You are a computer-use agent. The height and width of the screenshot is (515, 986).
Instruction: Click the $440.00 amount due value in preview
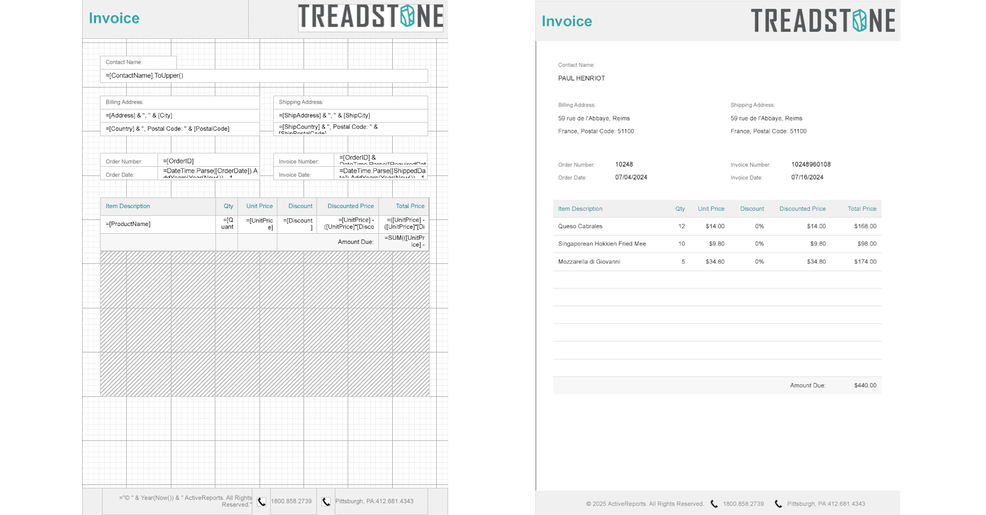[865, 385]
